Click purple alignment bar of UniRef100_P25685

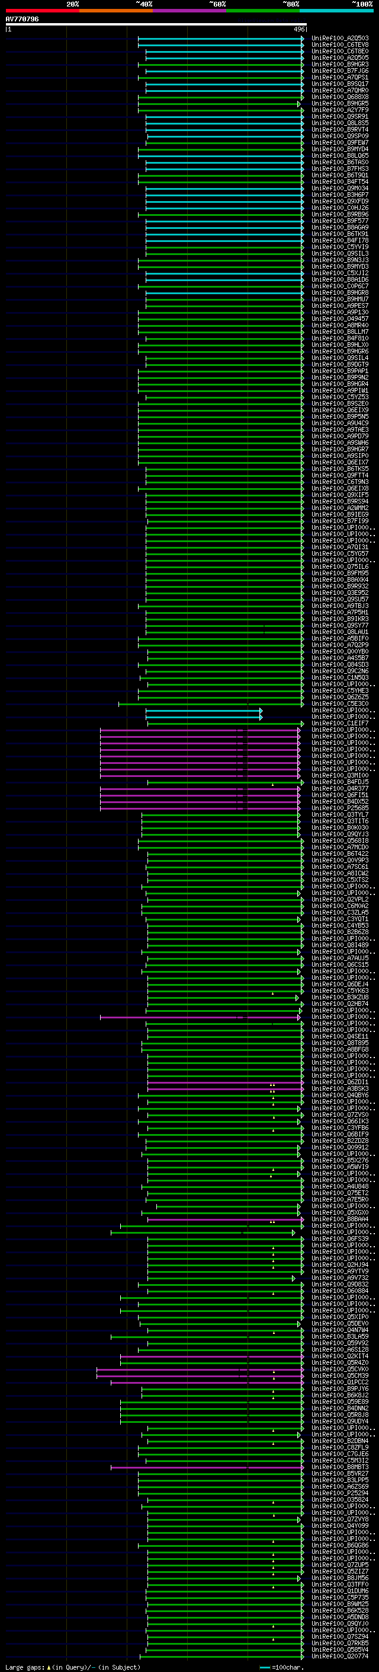click(x=200, y=808)
